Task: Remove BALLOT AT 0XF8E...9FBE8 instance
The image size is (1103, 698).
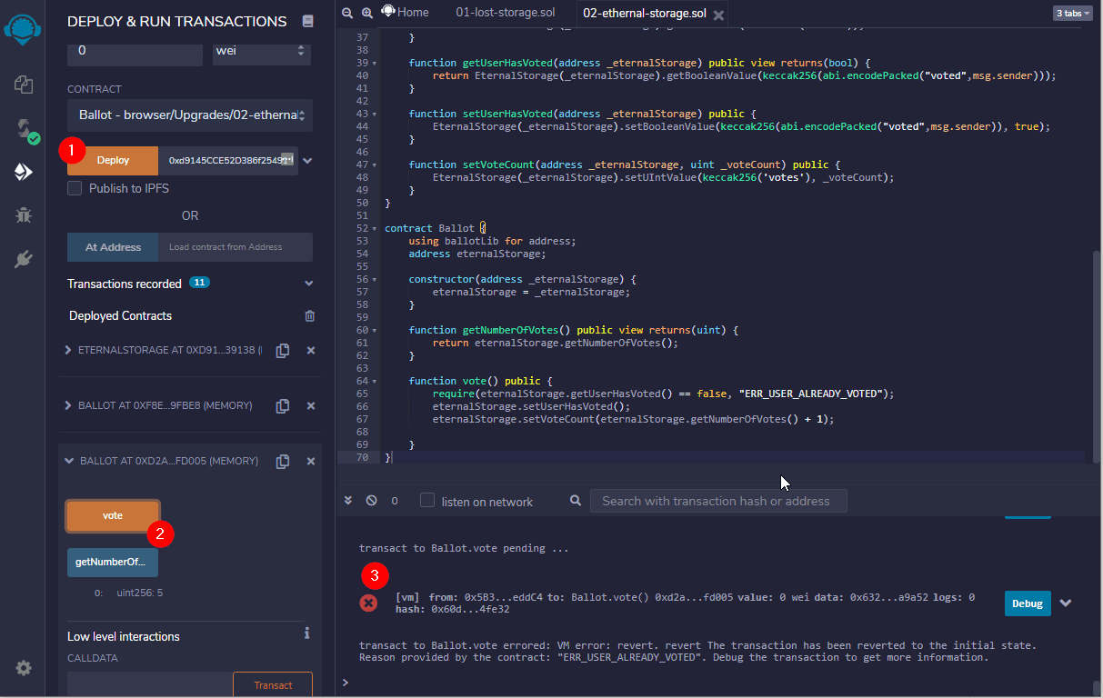Action: coord(311,405)
